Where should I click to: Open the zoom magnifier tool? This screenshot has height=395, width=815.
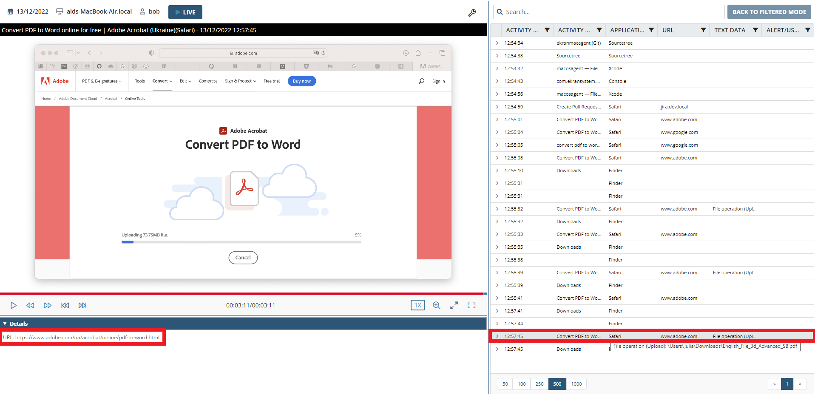[x=436, y=305]
